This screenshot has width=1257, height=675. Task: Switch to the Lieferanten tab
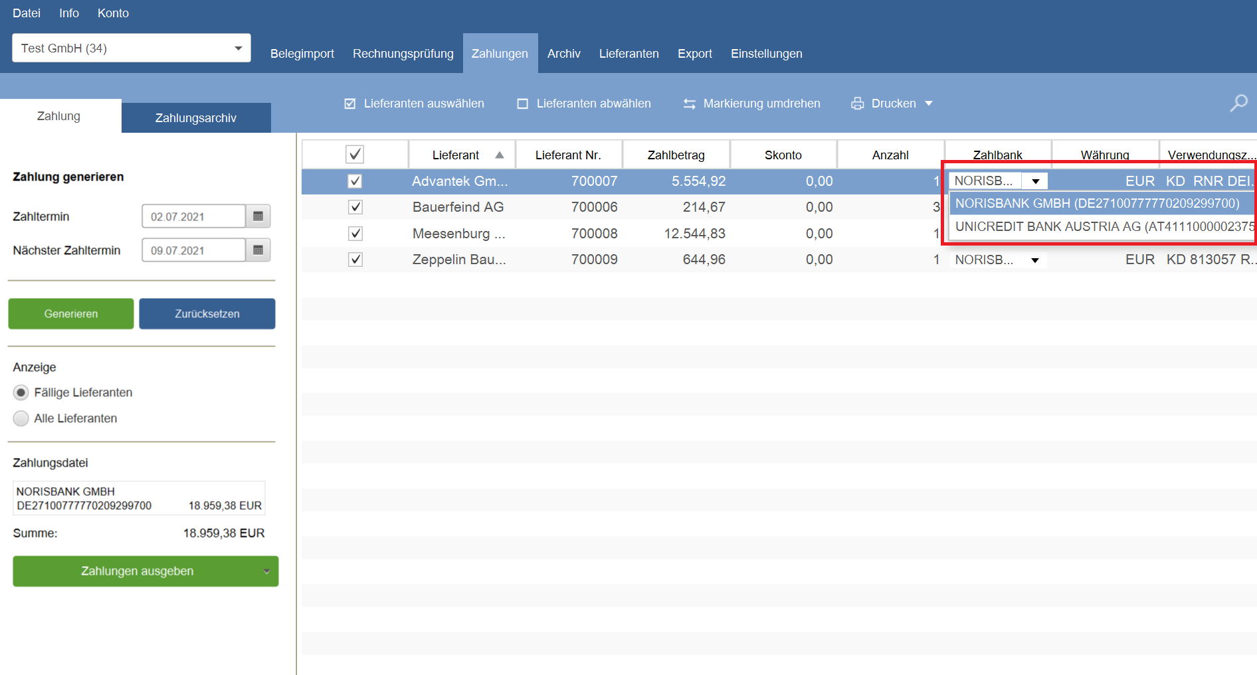629,54
